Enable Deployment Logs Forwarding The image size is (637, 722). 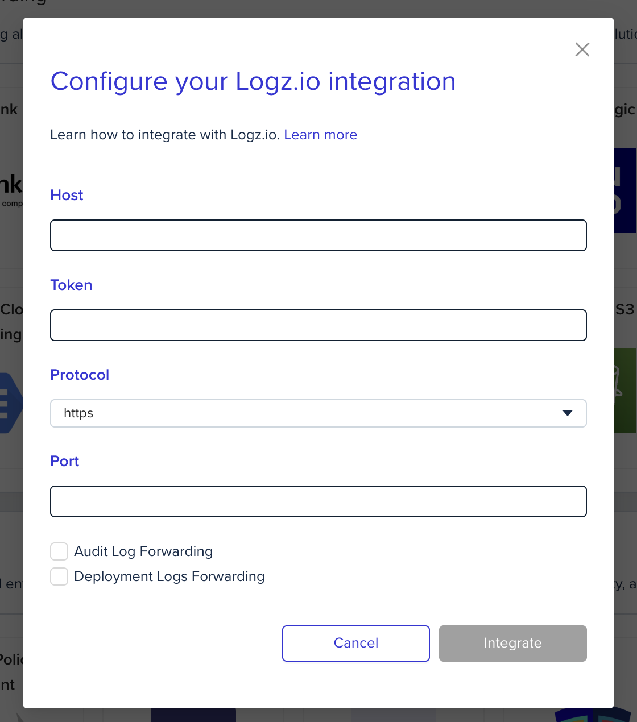59,576
